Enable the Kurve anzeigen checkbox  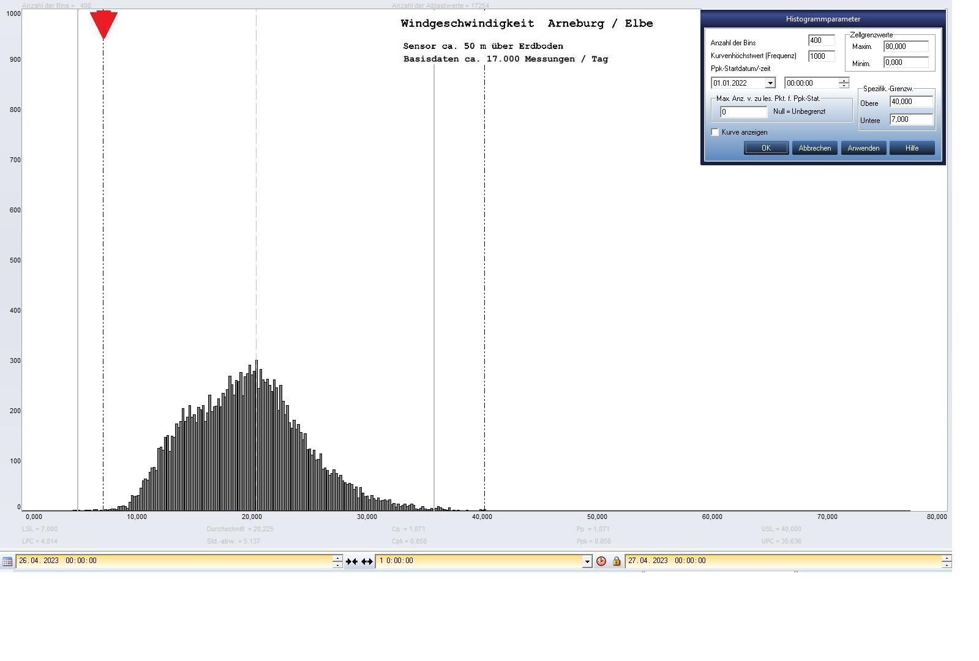click(x=715, y=132)
